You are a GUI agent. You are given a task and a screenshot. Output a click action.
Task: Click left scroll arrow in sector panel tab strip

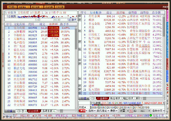[x=142, y=98]
